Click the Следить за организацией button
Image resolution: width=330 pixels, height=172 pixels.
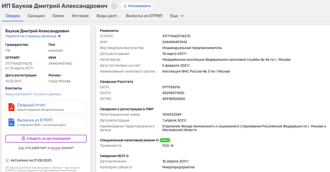click(46, 138)
